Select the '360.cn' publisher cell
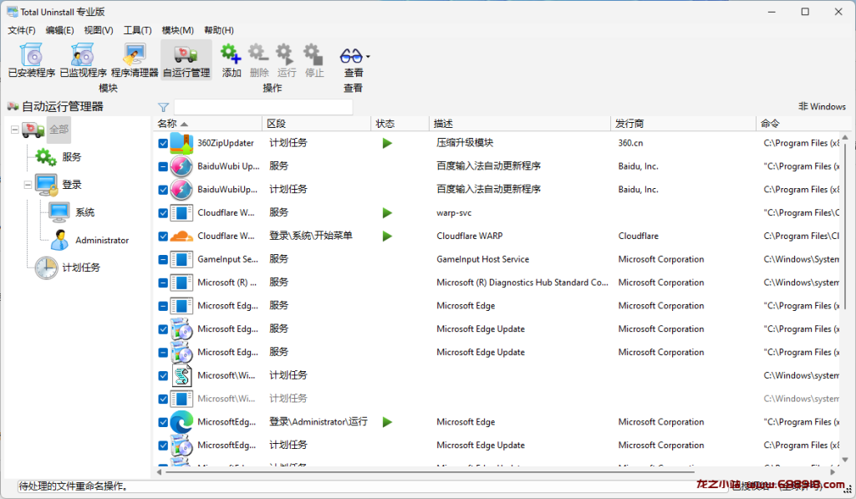 630,143
